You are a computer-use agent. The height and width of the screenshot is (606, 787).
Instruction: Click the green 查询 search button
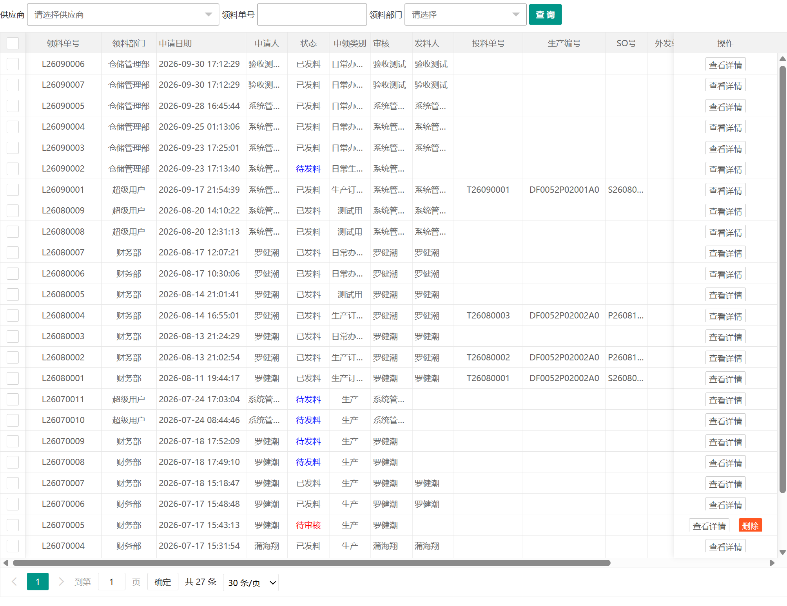tap(545, 15)
